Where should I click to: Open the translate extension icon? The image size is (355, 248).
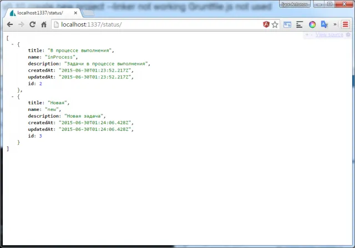[x=324, y=24]
